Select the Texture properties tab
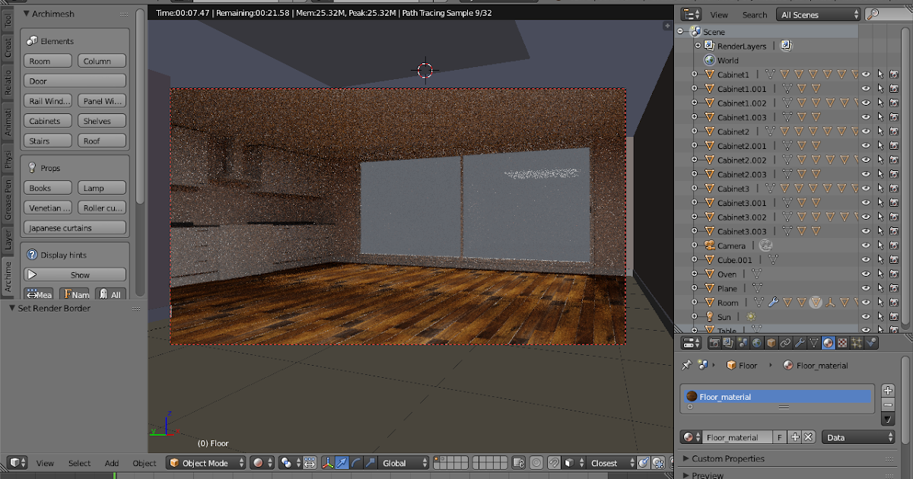 pos(843,343)
